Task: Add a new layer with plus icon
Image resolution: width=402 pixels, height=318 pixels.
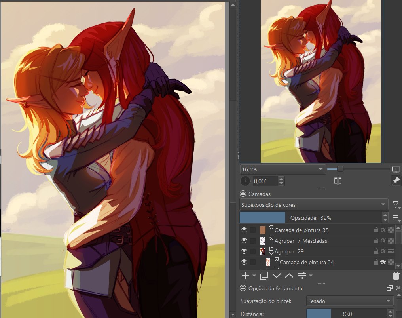Action: tap(245, 276)
